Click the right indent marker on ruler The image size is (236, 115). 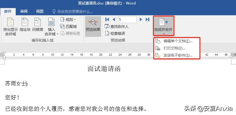point(231,56)
